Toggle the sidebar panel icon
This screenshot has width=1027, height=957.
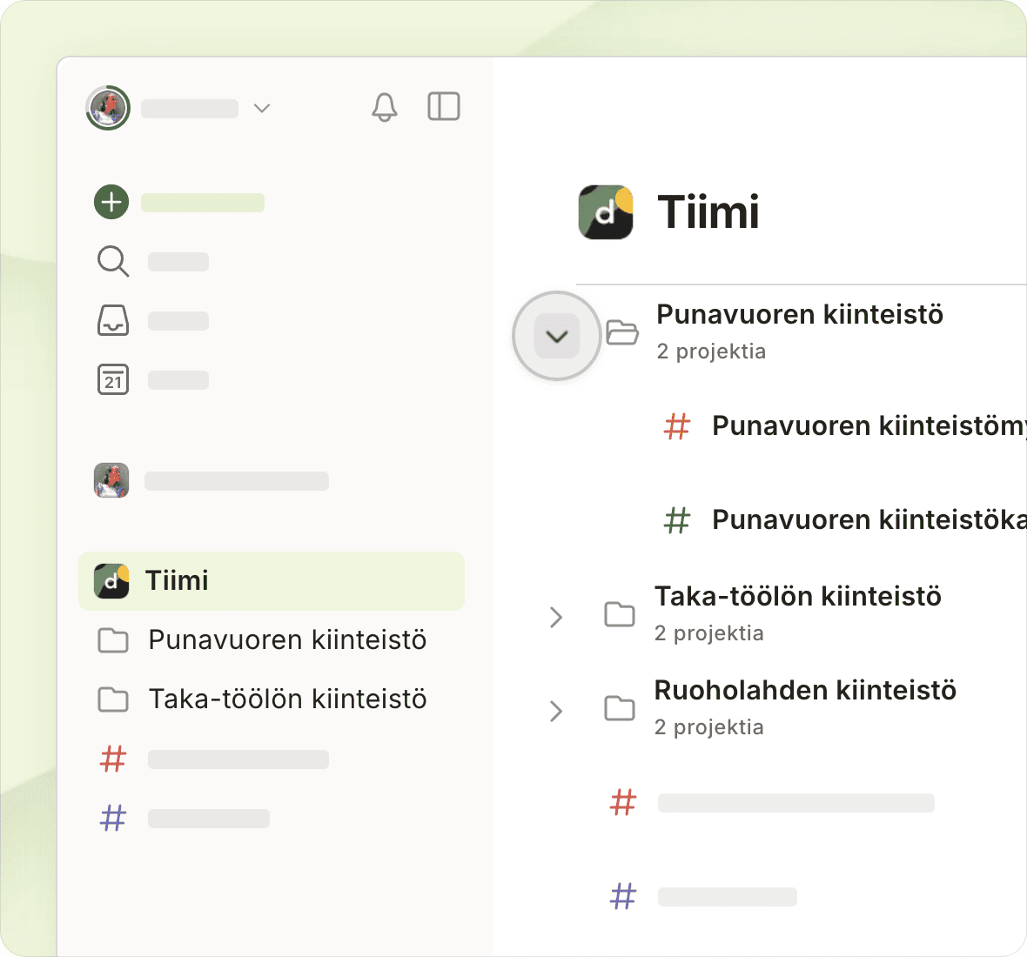[x=444, y=106]
